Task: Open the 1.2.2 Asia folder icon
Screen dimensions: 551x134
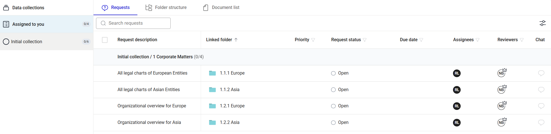Action: pos(212,123)
